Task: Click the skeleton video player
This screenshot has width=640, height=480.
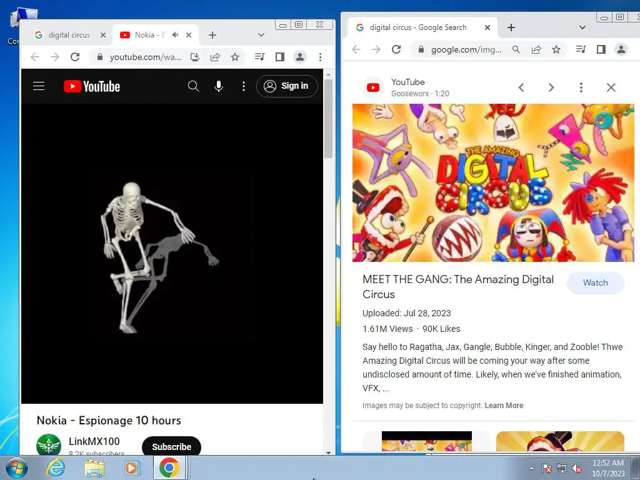Action: click(172, 254)
